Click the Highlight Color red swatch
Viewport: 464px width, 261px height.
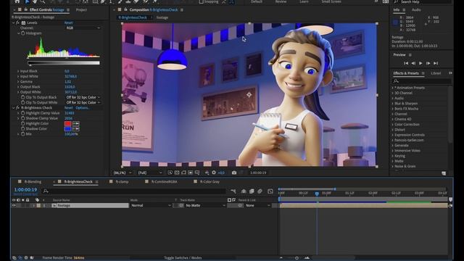tap(67, 124)
